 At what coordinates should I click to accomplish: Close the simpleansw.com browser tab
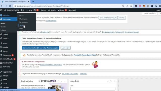(x=28, y=2)
